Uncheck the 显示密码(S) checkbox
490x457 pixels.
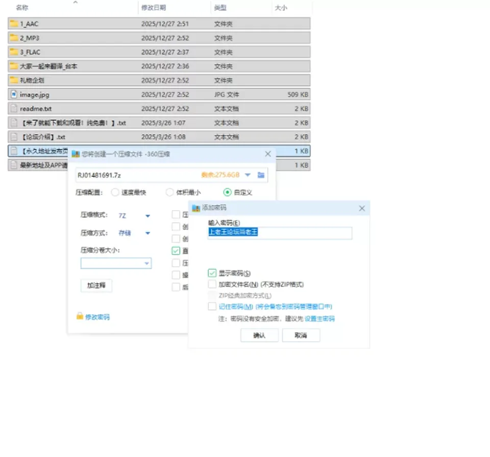[x=212, y=273]
